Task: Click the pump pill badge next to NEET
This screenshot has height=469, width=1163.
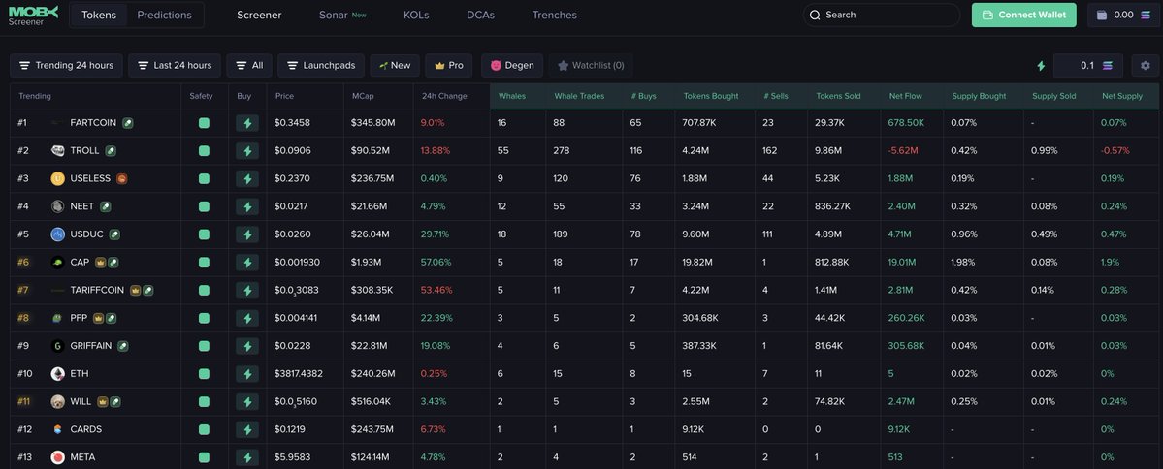Action: tap(105, 206)
